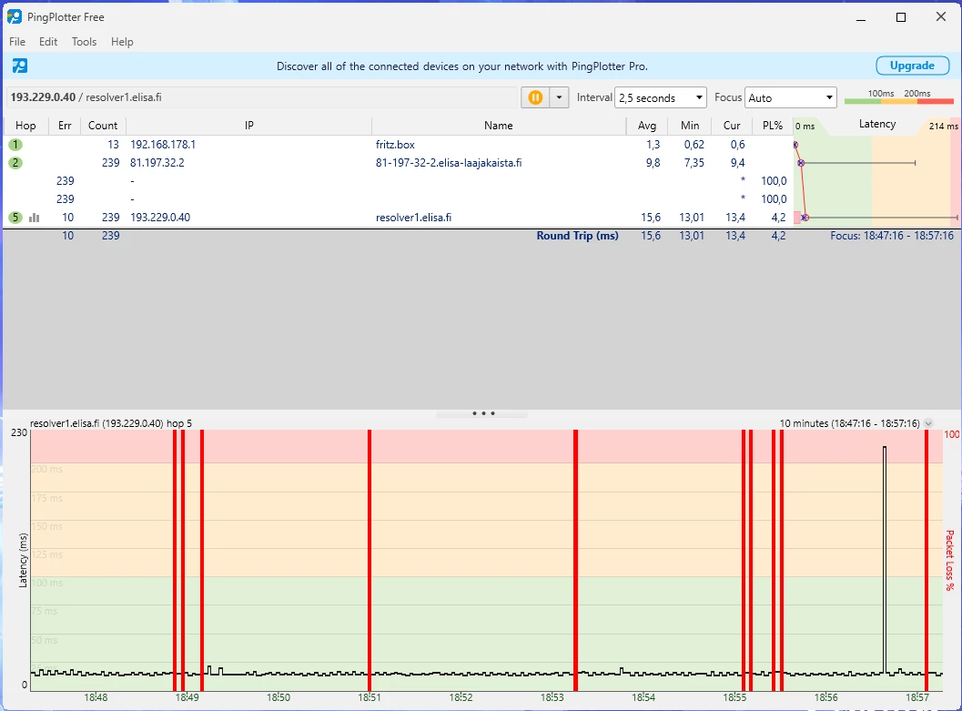Click the Name column header
This screenshot has width=962, height=711.
click(498, 125)
